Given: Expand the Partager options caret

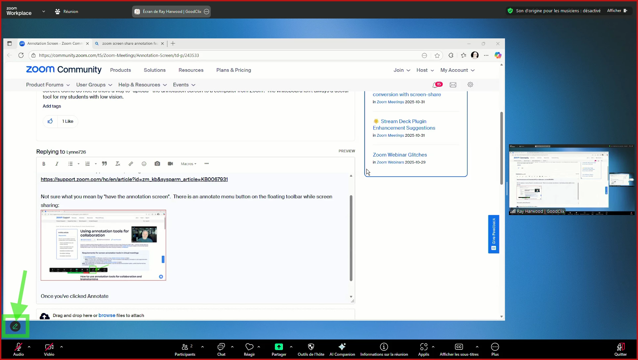Looking at the screenshot, I should [291, 347].
